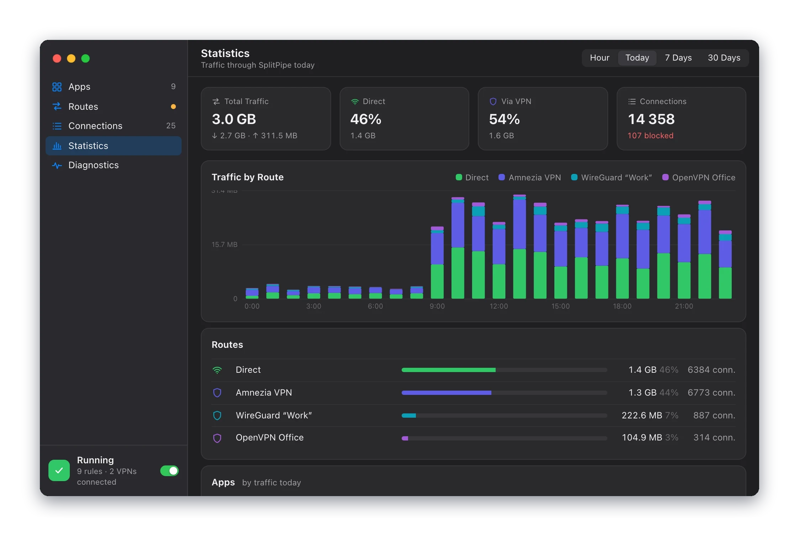Click the "6773 conn." value

point(711,393)
